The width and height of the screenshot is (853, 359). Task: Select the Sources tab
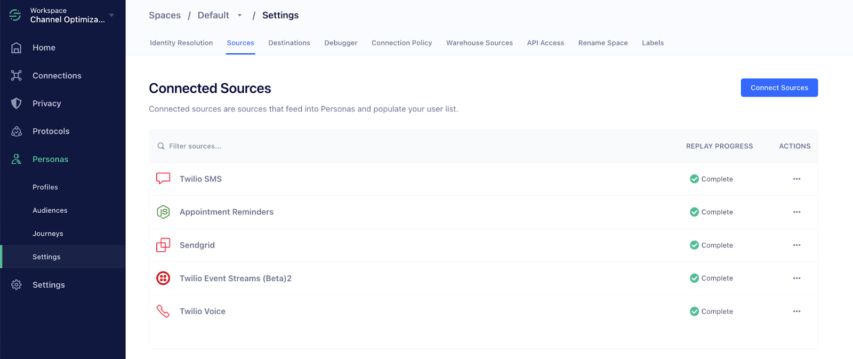click(x=240, y=43)
